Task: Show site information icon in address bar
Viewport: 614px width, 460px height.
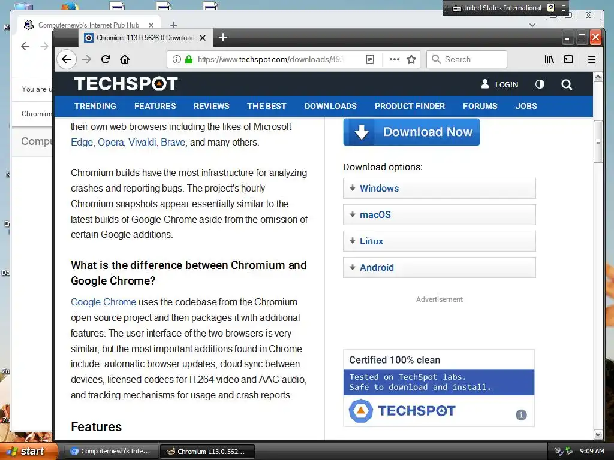Action: click(x=177, y=59)
